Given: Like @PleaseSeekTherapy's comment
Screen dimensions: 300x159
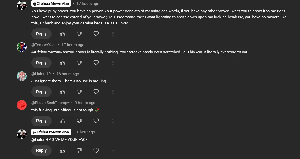Looking at the screenshot, I should tap(62, 121).
